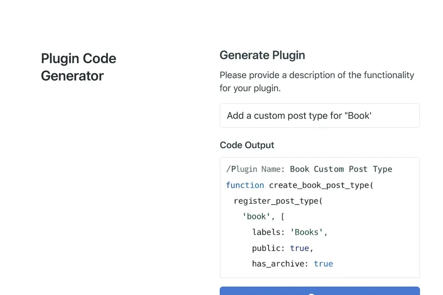Click the Code Output label above the code box
443x295 pixels.
tap(247, 145)
